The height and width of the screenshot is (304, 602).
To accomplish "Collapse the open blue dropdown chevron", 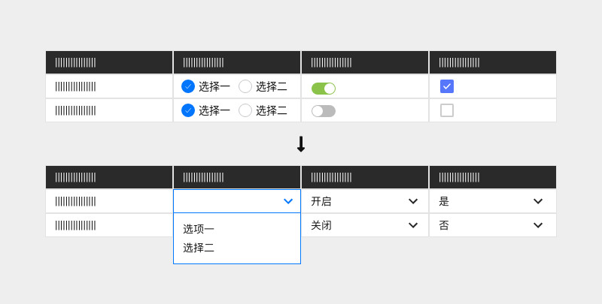I will pyautogui.click(x=288, y=201).
